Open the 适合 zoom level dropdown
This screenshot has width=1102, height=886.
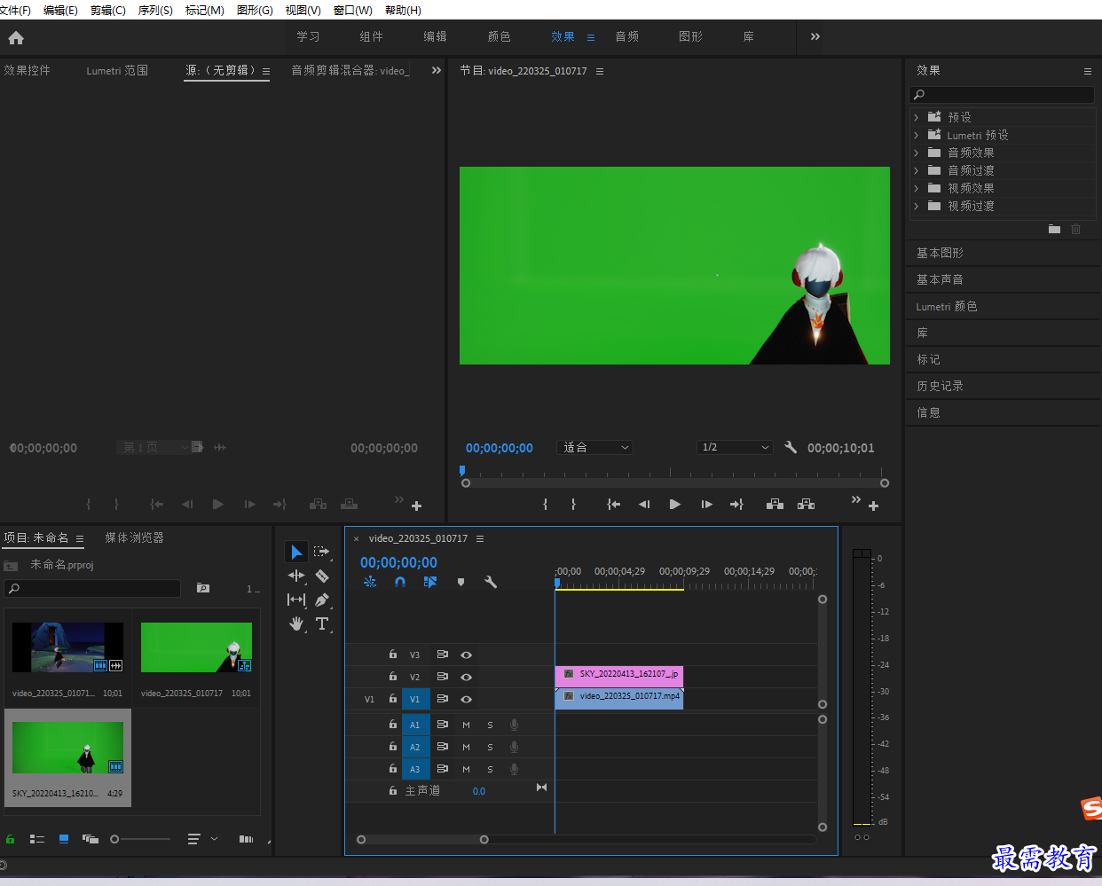tap(594, 447)
